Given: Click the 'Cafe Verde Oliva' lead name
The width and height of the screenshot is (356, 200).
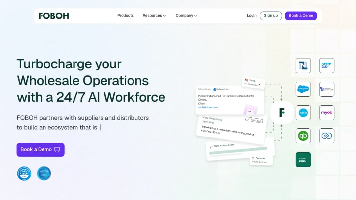Looking at the screenshot, I should coord(213,119).
